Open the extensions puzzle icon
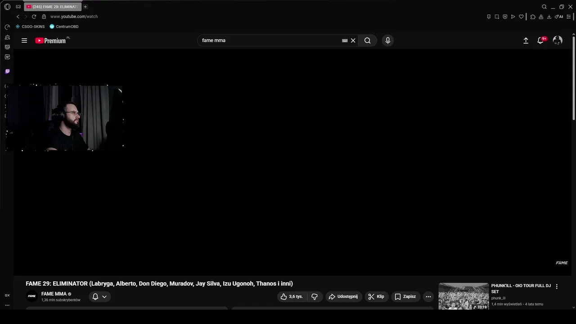576x324 pixels. [x=533, y=17]
